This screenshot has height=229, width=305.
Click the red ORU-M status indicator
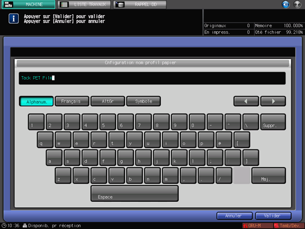[258, 225]
